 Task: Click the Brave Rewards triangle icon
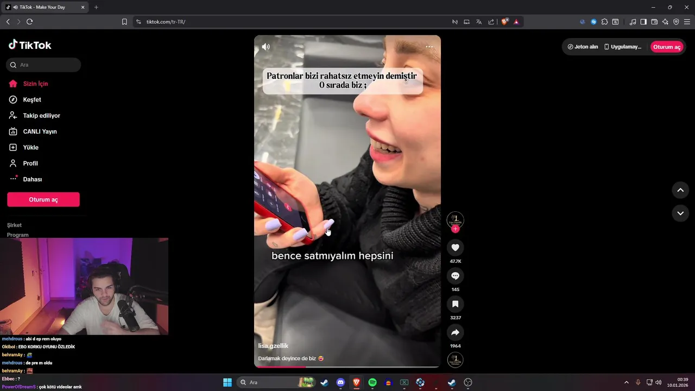click(x=516, y=22)
